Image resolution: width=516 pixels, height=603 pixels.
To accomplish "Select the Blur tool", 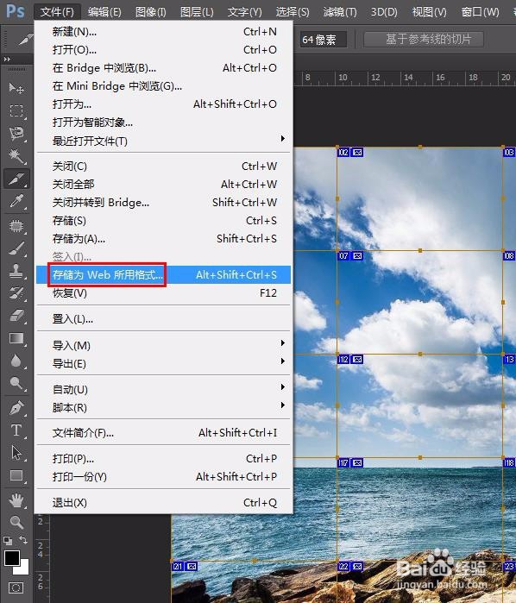I will tap(16, 361).
